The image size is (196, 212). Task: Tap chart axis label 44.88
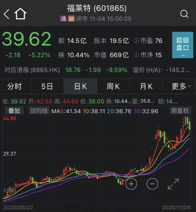[9, 119]
